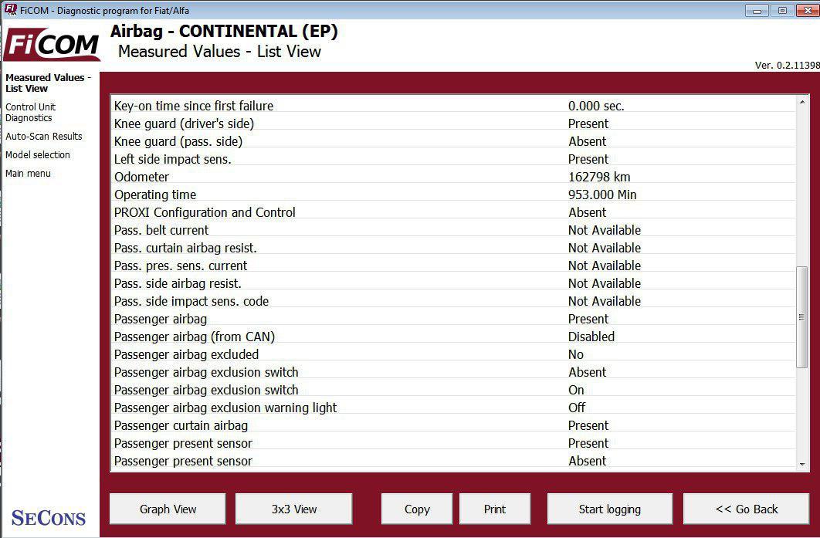820x538 pixels.
Task: Click the list scrollbar down arrow
Action: click(802, 464)
